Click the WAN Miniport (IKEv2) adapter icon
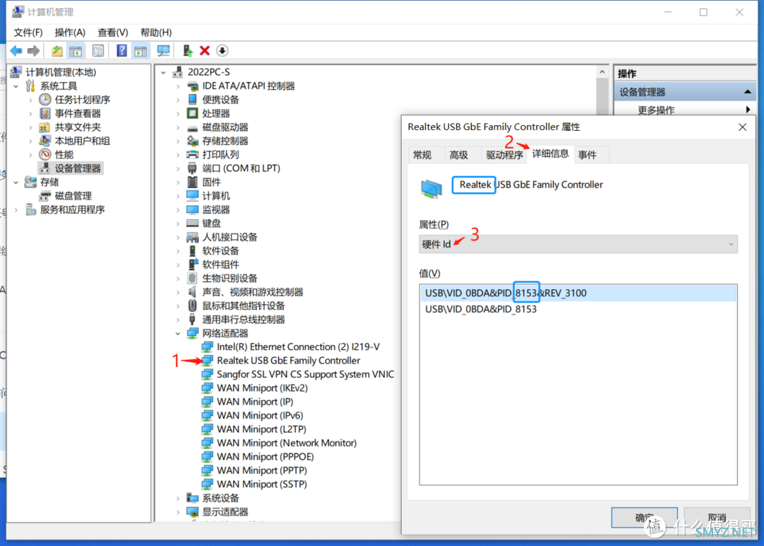 pyautogui.click(x=207, y=388)
